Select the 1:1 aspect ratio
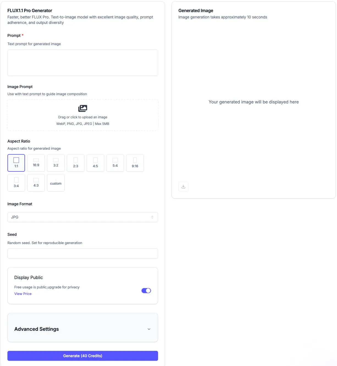Screen dimensions: 337x366 (16, 163)
